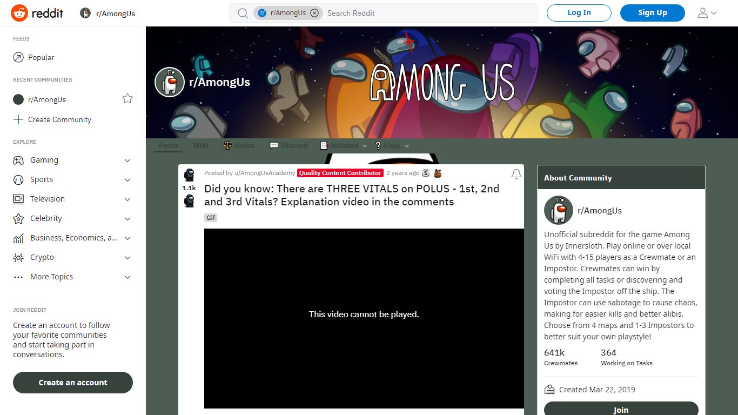
Task: Click the subreddit avatar in the banner
Action: point(170,82)
